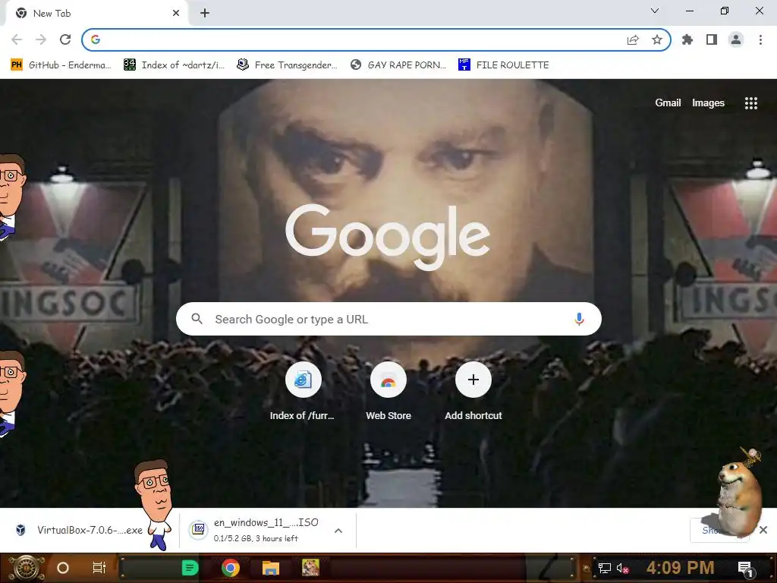Image resolution: width=777 pixels, height=583 pixels.
Task: Toggle the Chrome side panel
Action: pyautogui.click(x=712, y=39)
